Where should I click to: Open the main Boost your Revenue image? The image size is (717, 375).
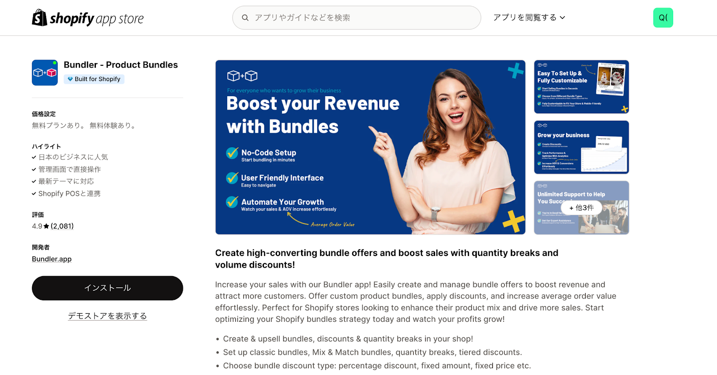coord(370,147)
